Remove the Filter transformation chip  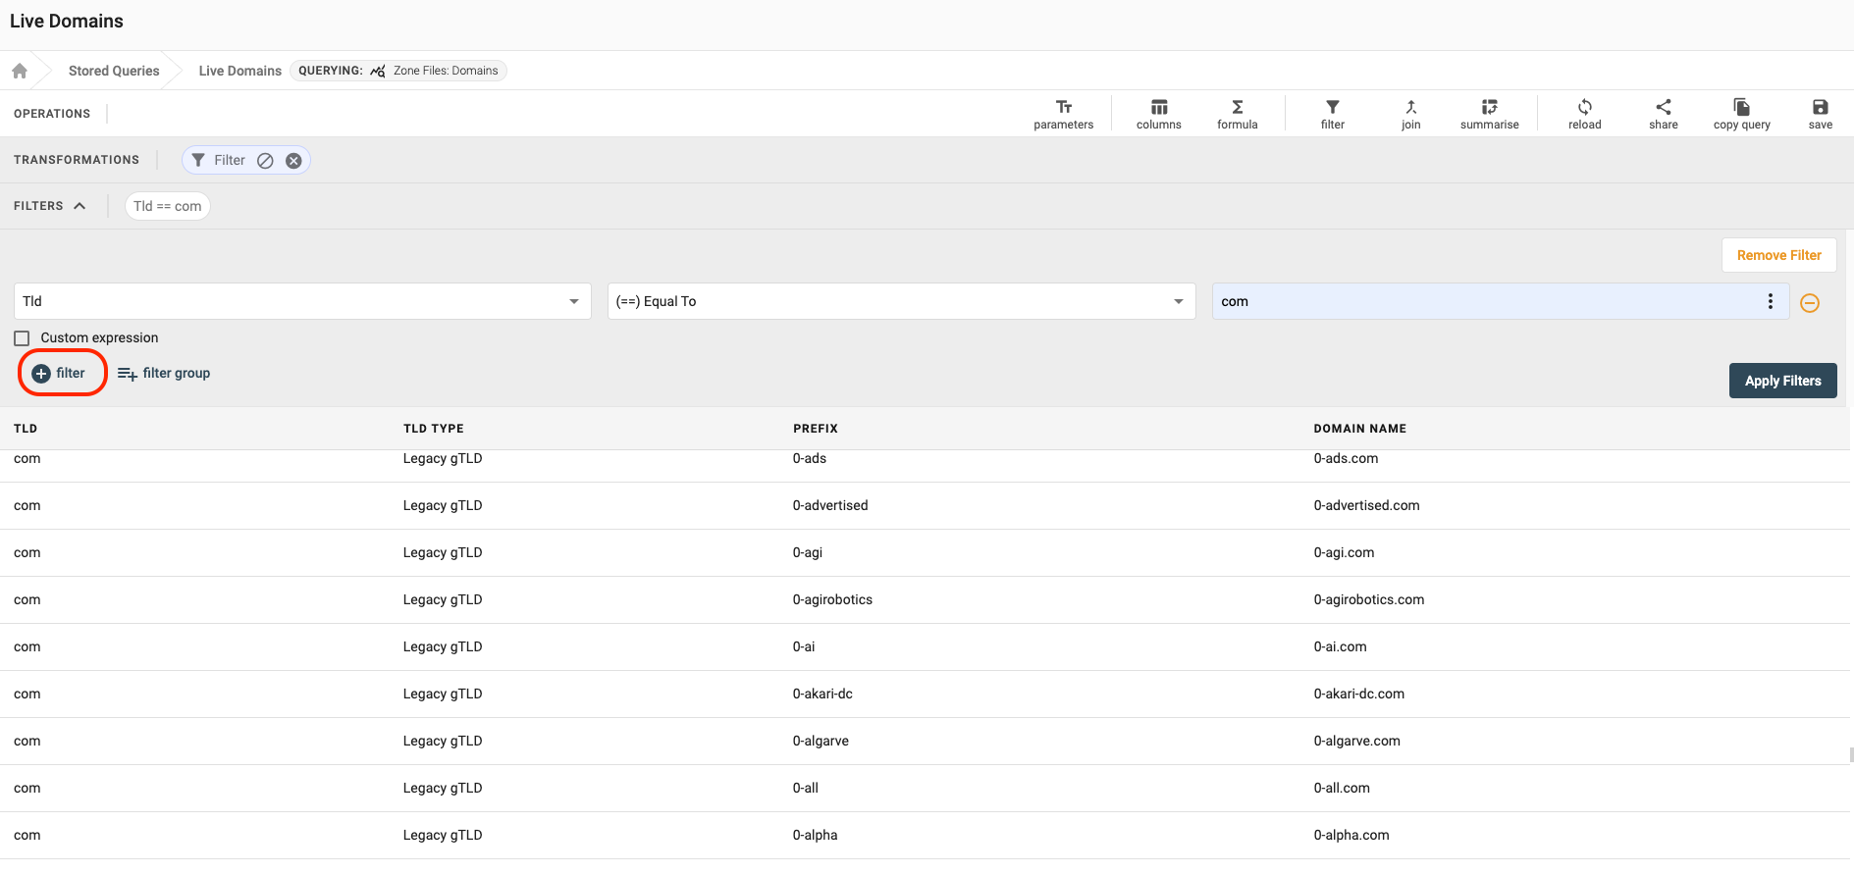[293, 161]
